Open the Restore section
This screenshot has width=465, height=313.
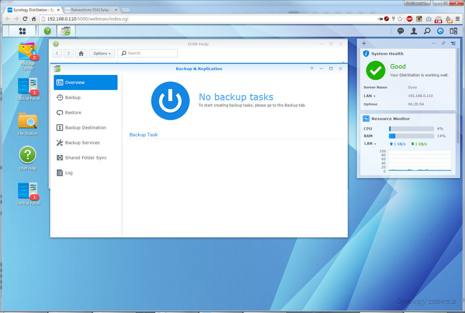point(85,113)
